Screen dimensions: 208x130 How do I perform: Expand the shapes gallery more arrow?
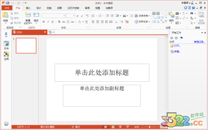[166, 21]
